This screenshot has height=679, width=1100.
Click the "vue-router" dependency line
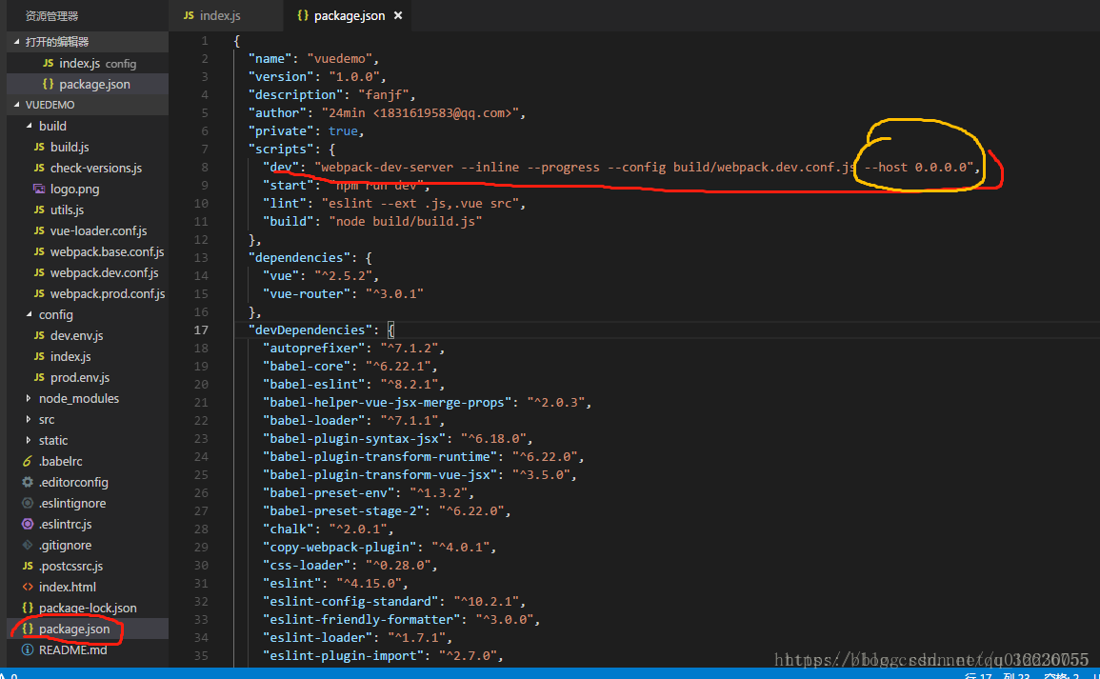(343, 294)
